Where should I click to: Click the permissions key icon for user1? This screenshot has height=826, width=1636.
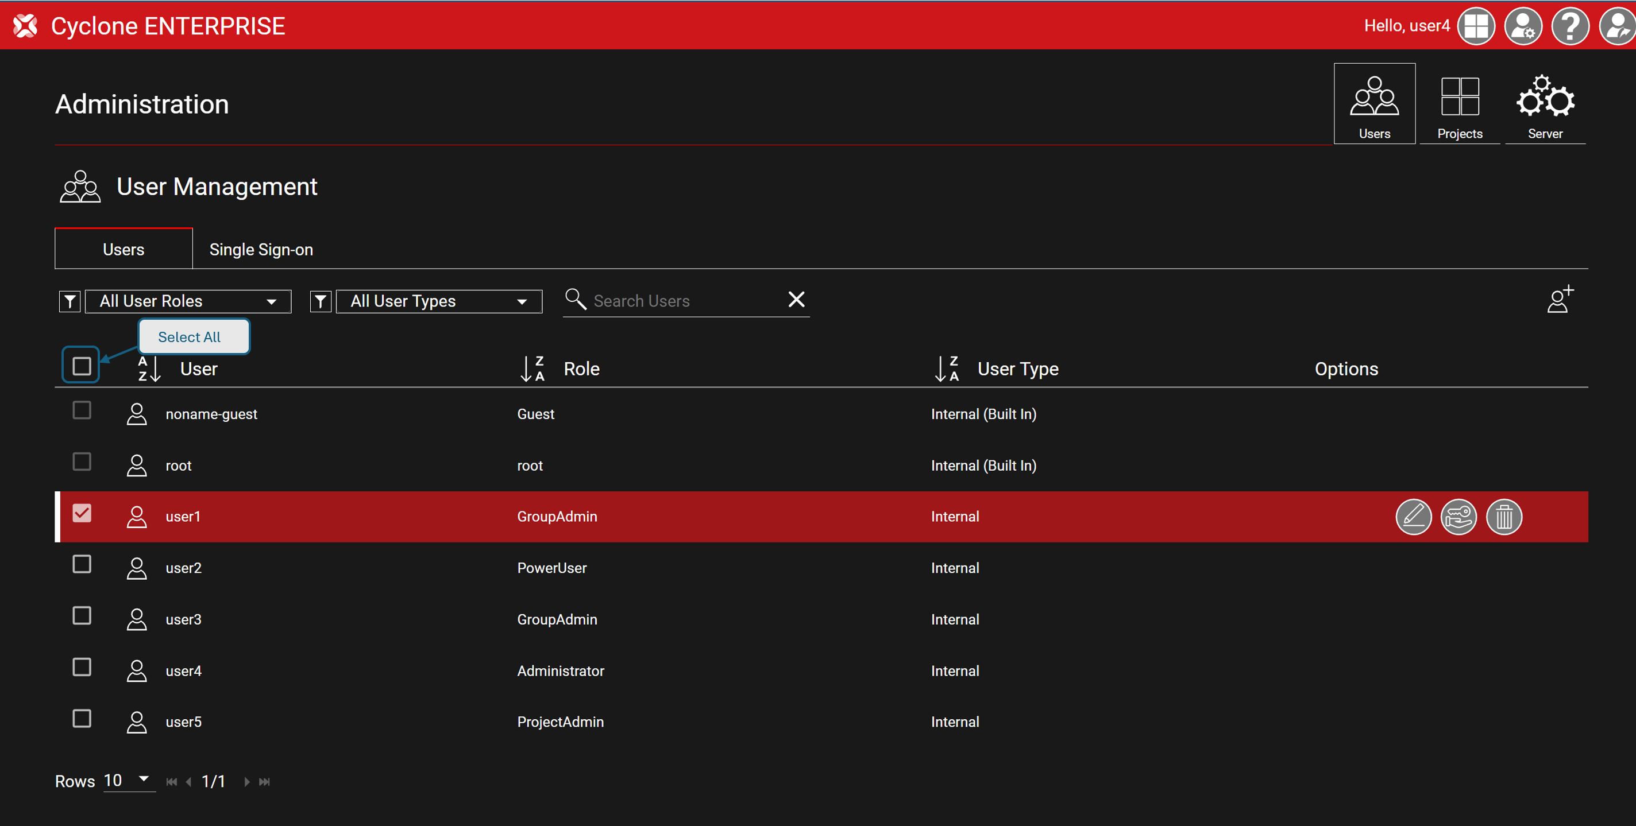pyautogui.click(x=1458, y=517)
